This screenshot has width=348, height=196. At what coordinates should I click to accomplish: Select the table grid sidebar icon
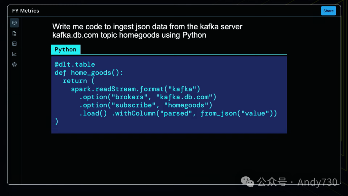(x=15, y=44)
